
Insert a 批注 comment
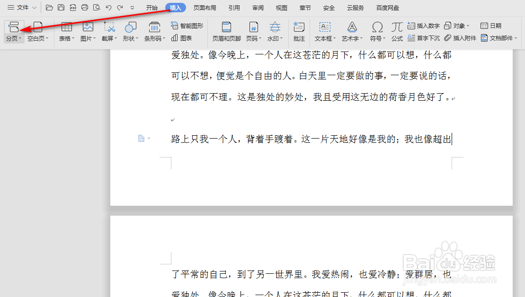[x=299, y=32]
